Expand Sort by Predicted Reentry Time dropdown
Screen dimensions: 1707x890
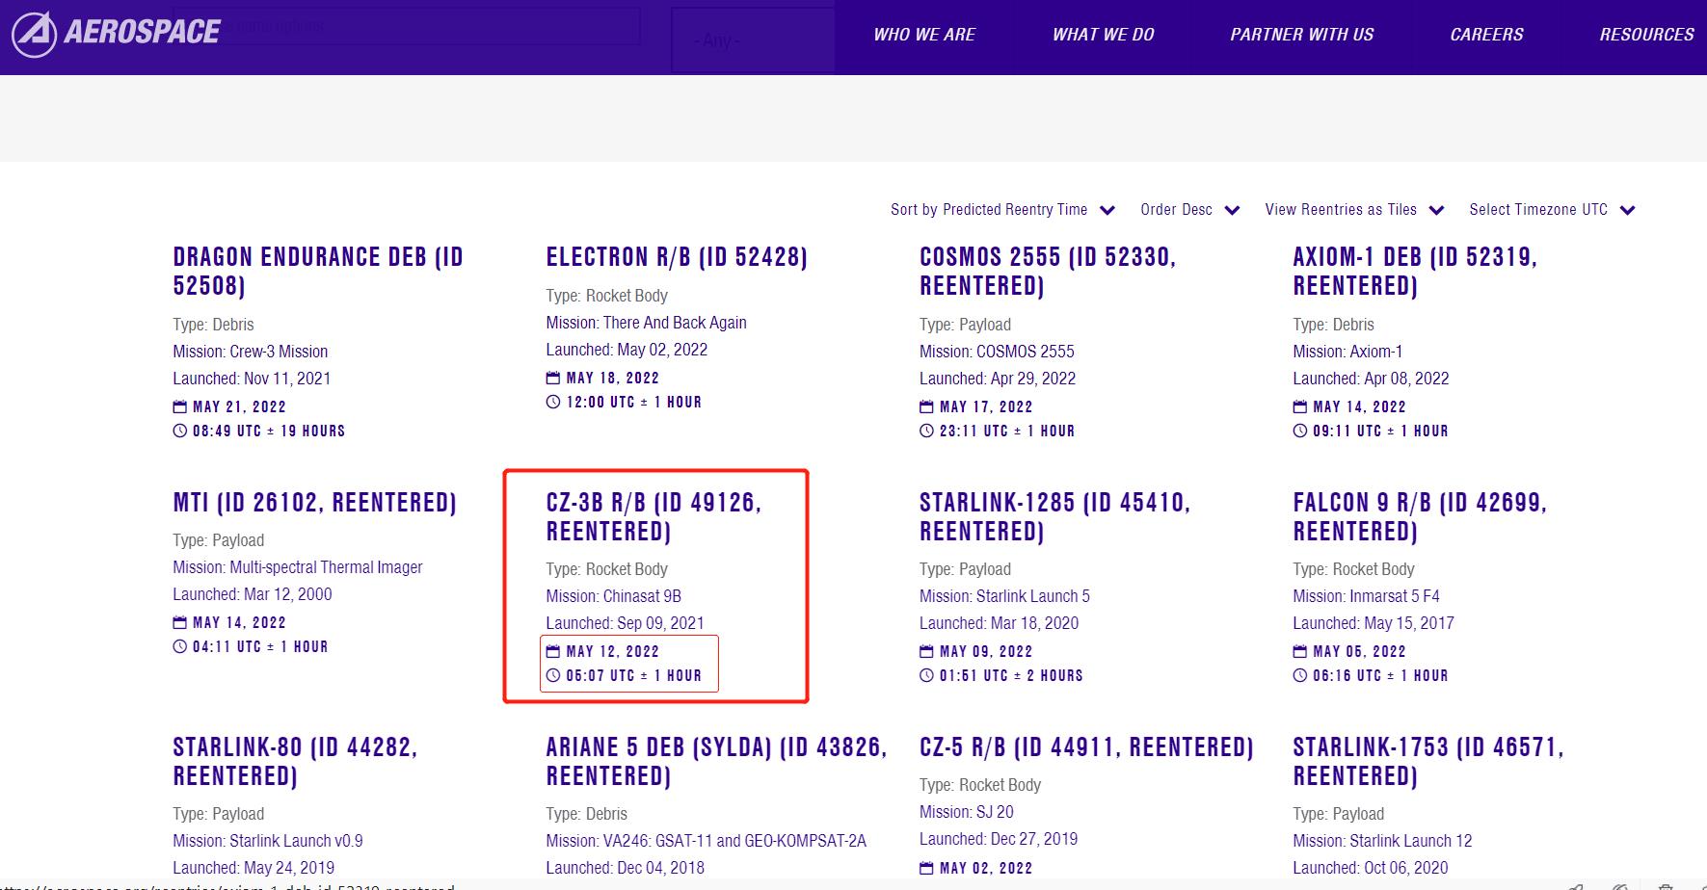click(1002, 210)
